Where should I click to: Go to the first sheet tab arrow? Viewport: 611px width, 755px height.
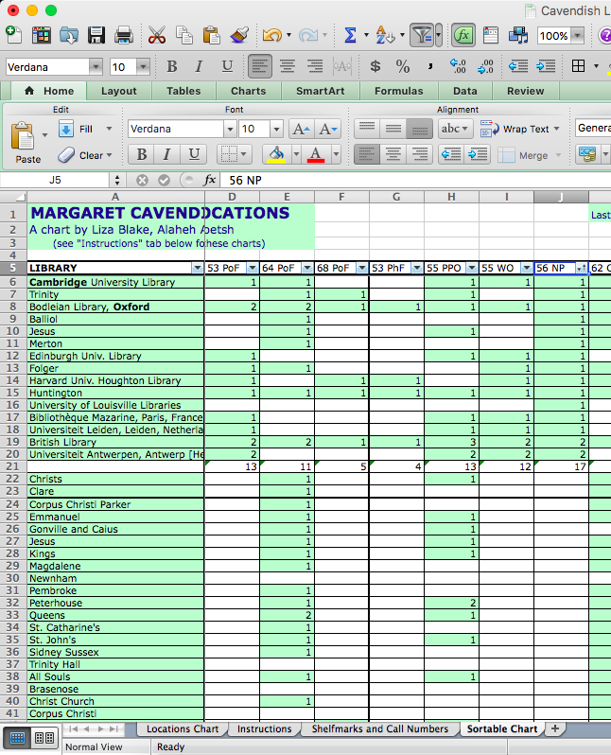click(x=73, y=729)
